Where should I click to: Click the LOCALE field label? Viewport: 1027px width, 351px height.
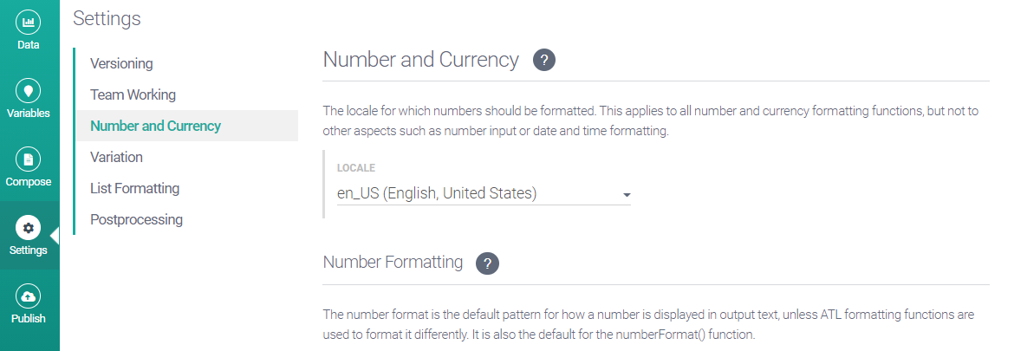coord(355,167)
